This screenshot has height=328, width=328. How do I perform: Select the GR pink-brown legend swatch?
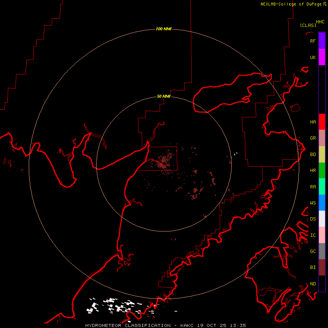[x=322, y=138]
